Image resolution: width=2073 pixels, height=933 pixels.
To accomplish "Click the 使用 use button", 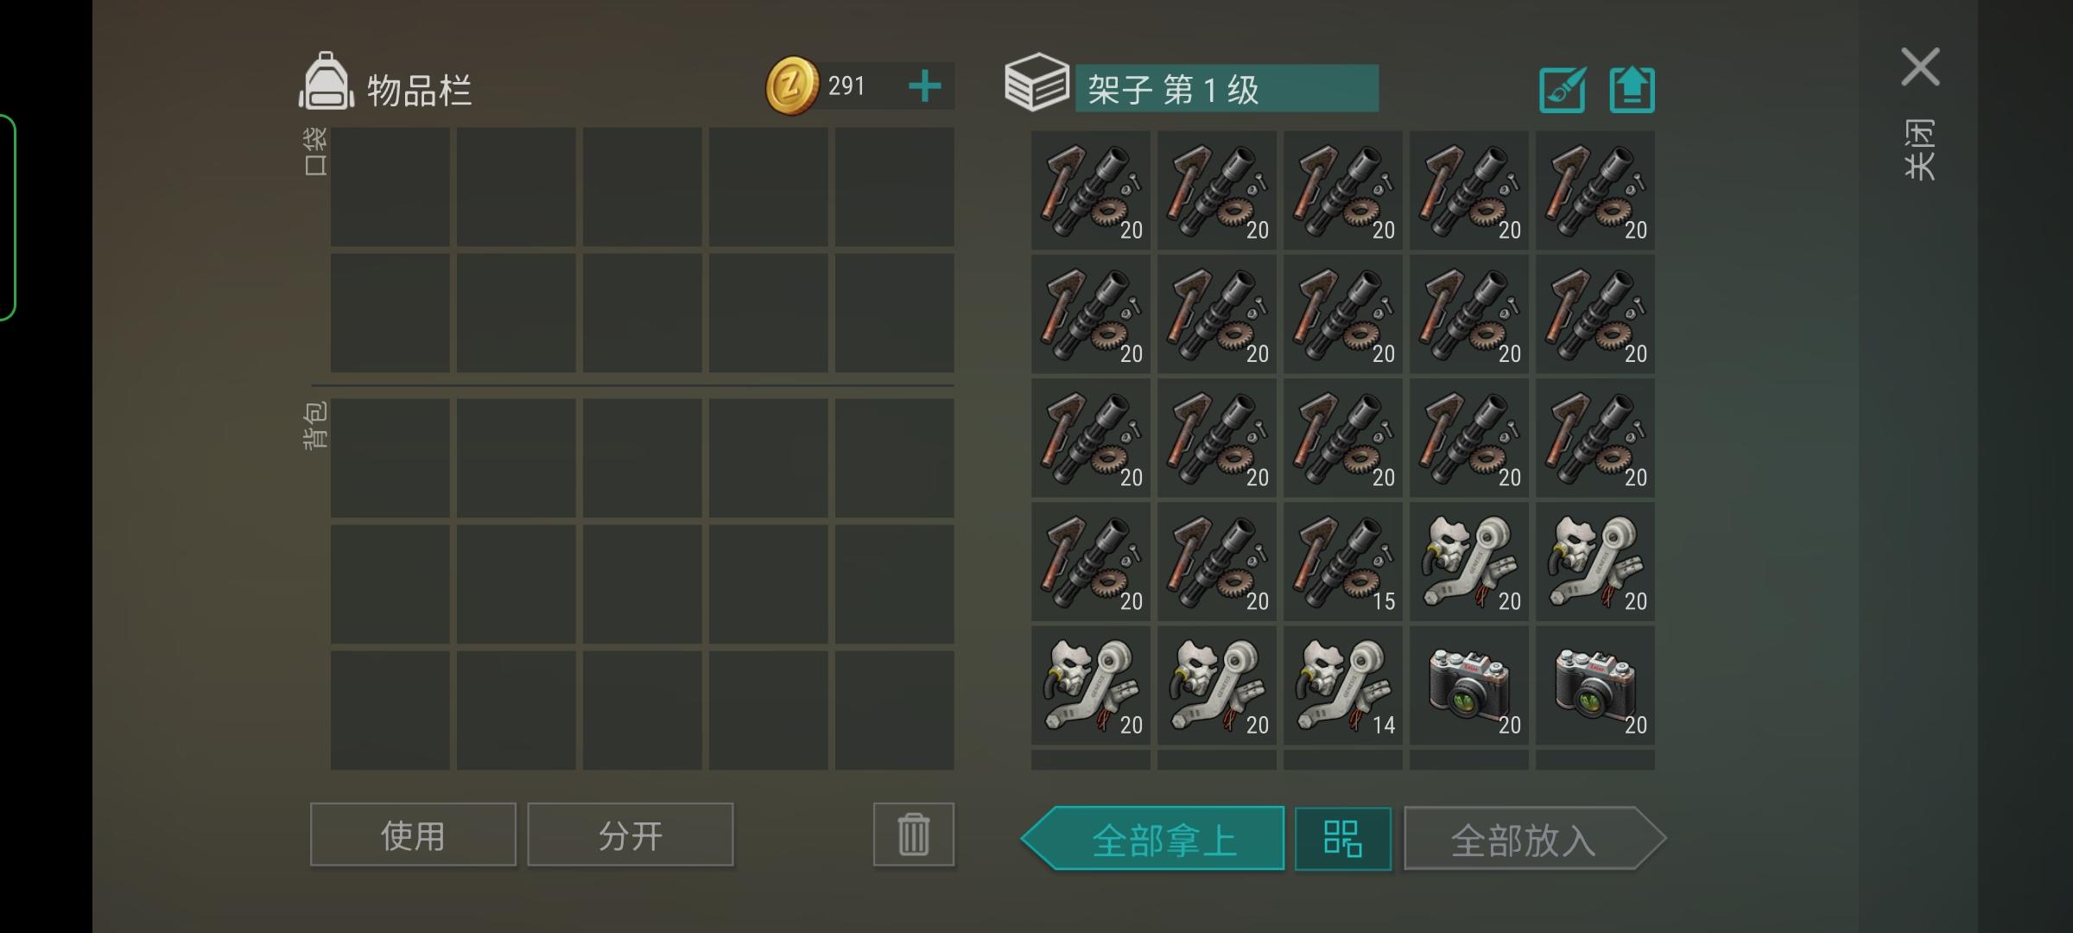I will [x=413, y=835].
